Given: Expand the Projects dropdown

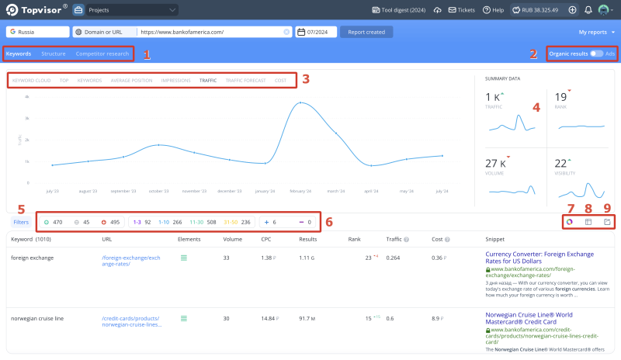Looking at the screenshot, I should tap(132, 10).
